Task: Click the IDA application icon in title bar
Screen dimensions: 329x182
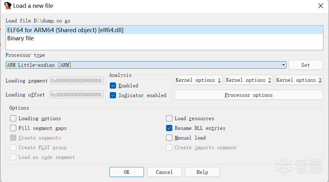Action: click(x=8, y=6)
